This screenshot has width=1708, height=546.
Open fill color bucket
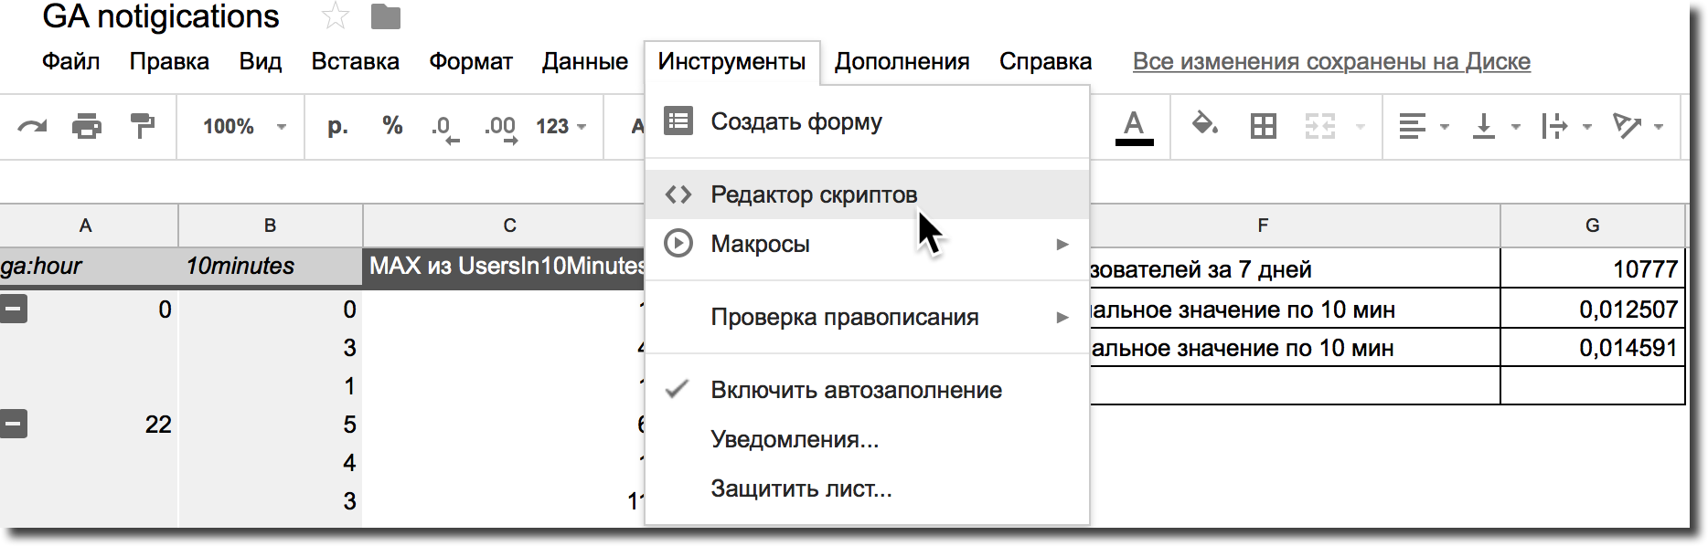point(1204,124)
